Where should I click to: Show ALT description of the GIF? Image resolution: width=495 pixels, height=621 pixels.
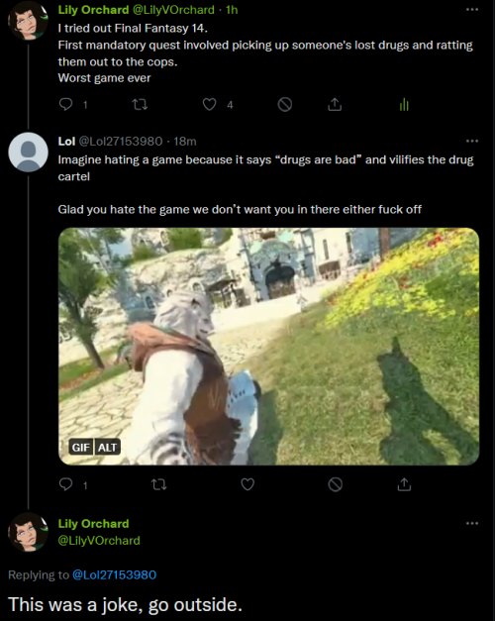click(107, 447)
